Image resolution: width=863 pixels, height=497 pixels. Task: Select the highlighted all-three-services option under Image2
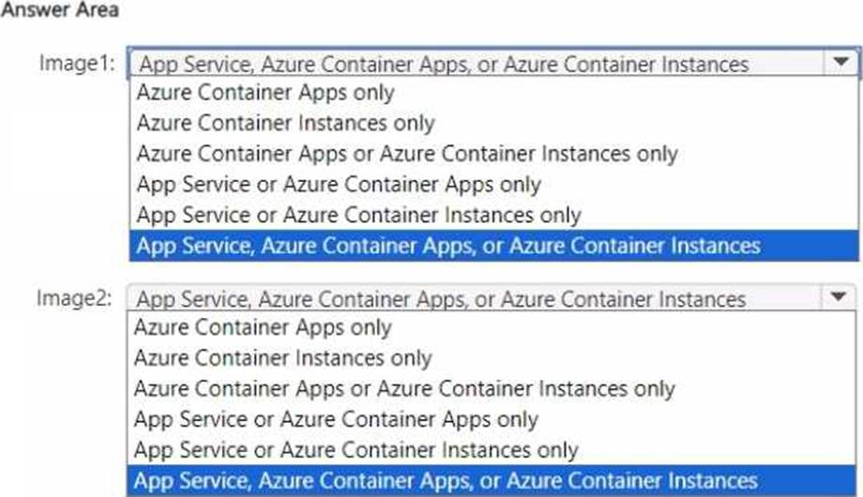445,481
